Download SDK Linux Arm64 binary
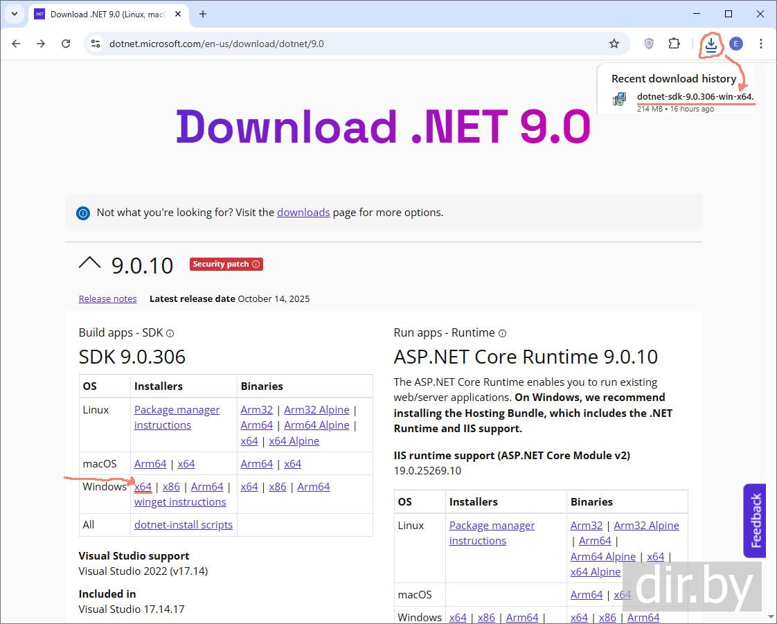The width and height of the screenshot is (777, 624). point(257,425)
